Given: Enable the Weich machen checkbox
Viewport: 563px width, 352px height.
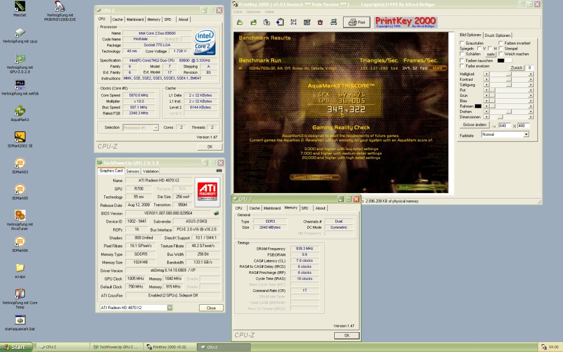Looking at the screenshot, I should (501, 54).
